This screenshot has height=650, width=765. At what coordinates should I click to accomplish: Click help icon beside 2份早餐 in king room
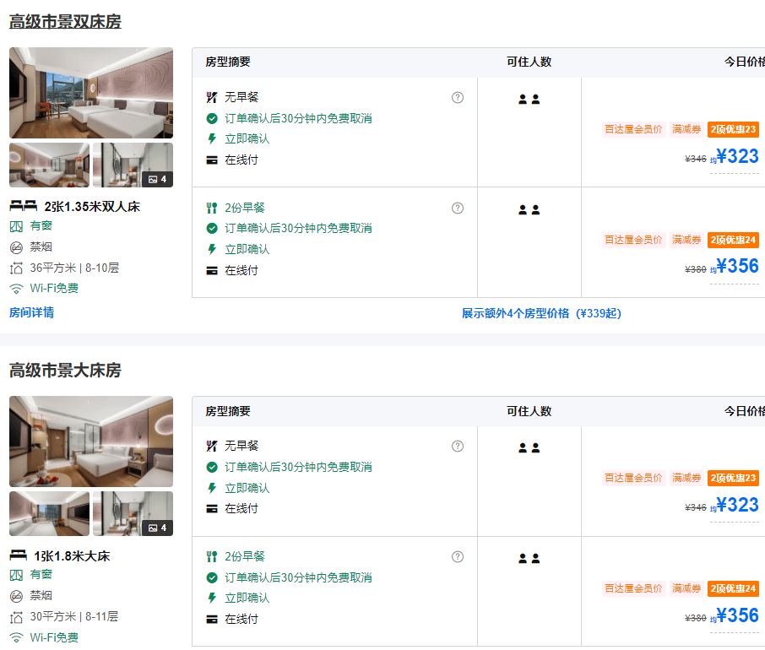(x=458, y=556)
